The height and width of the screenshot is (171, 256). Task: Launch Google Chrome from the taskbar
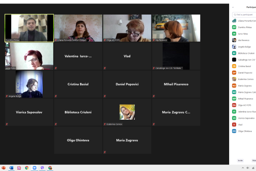tap(27, 168)
